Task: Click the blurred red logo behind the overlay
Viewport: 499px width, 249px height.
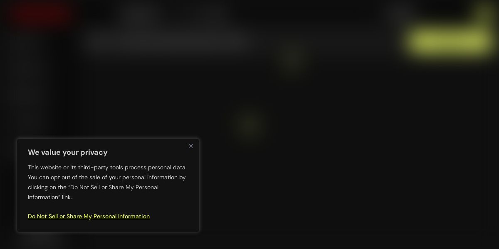Action: coord(42,15)
